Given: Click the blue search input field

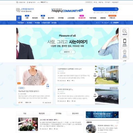Looking at the screenshot, I should (104, 9).
